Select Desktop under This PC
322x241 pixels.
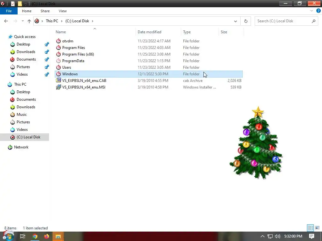[23, 92]
